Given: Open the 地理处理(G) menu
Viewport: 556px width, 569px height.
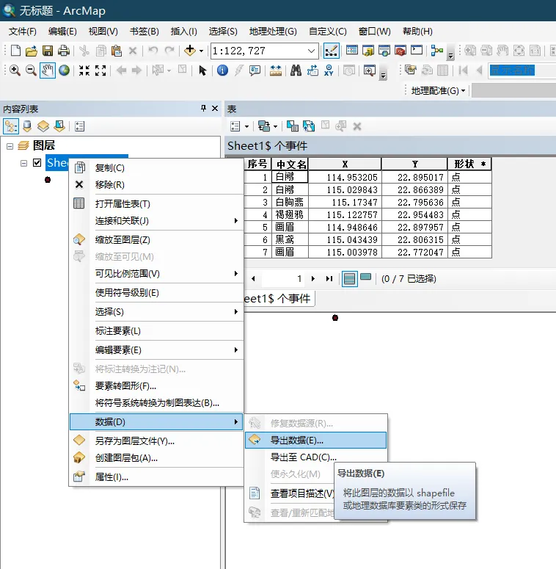Looking at the screenshot, I should [x=273, y=32].
